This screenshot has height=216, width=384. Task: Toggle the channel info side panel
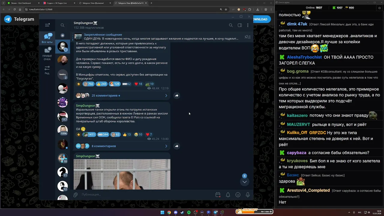[240, 25]
